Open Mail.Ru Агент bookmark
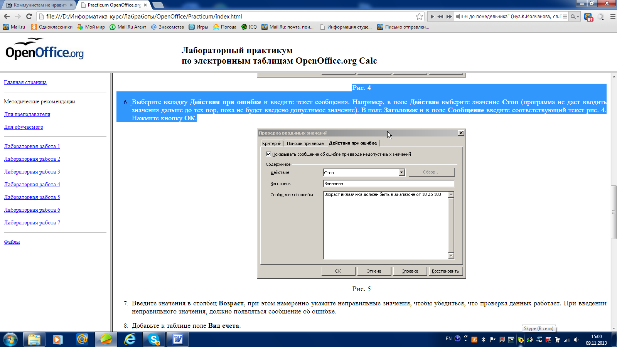617x347 pixels. coord(128,27)
